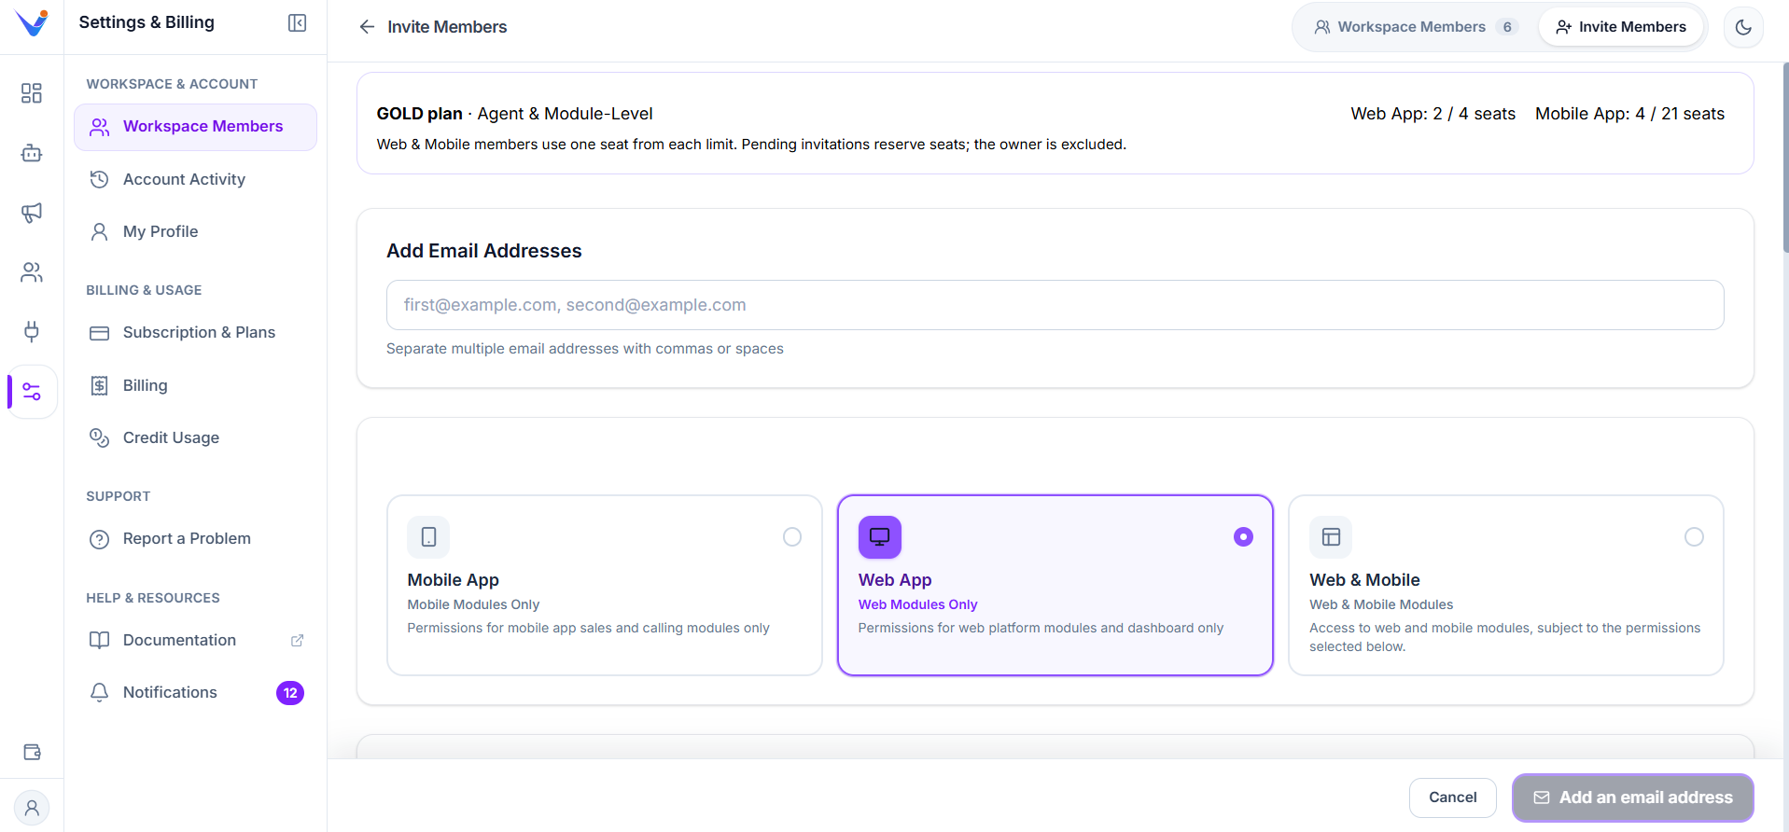1789x832 pixels.
Task: View Credit Usage in the sidebar
Action: tap(195, 437)
